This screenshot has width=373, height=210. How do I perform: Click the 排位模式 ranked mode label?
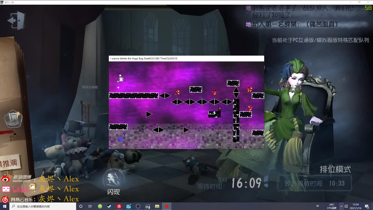[x=335, y=169]
